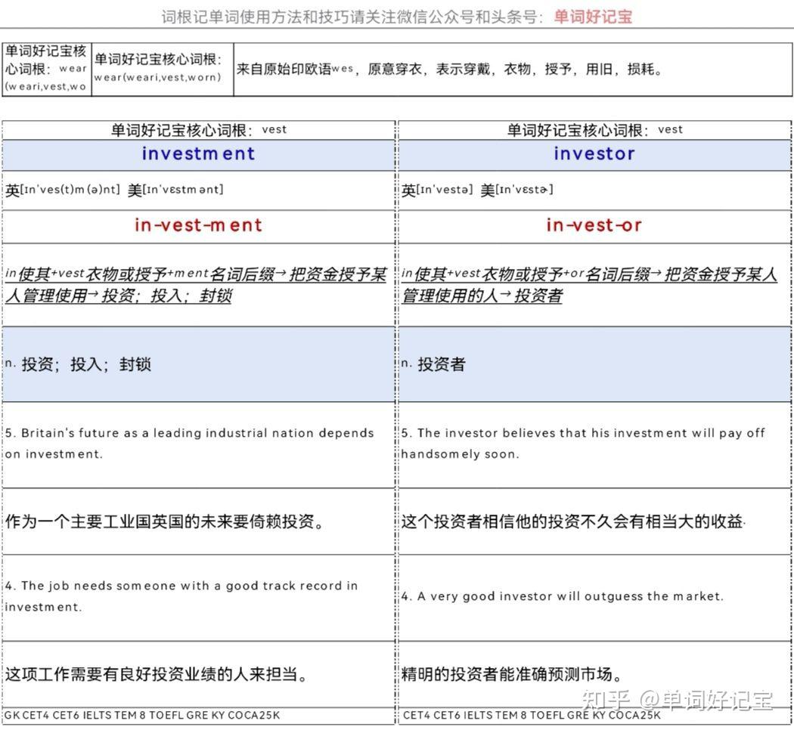Click the investment phonetics line

(x=114, y=190)
